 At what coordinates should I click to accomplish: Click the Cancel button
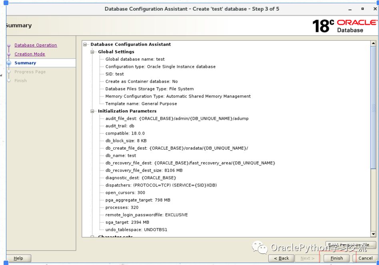(x=365, y=258)
